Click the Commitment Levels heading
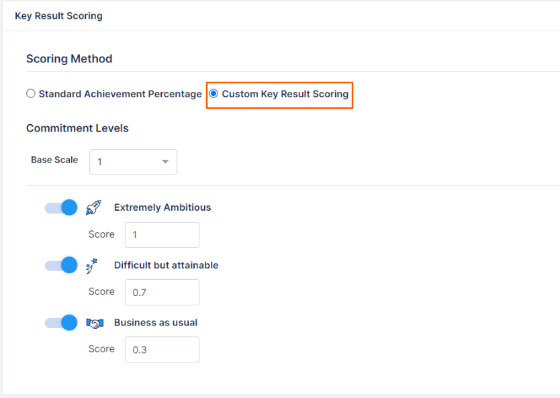 pos(77,128)
